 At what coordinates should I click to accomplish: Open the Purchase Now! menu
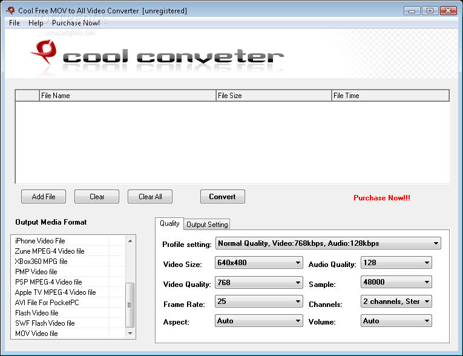pos(76,23)
